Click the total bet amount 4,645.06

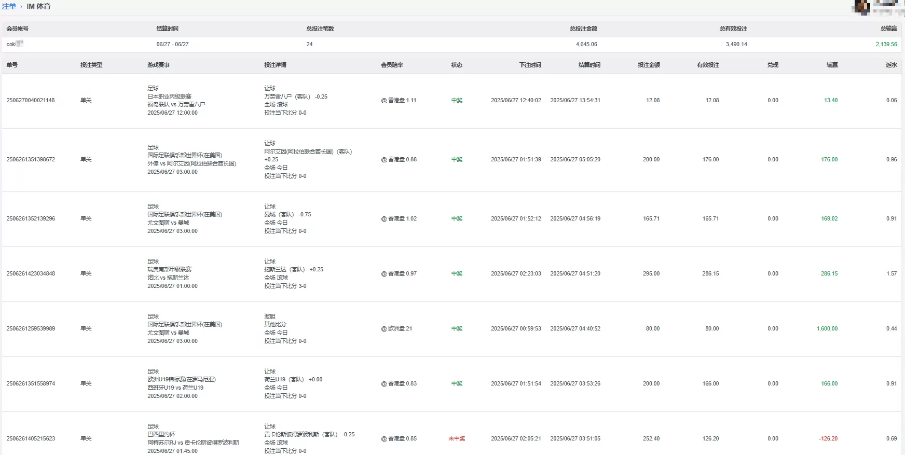pos(586,44)
